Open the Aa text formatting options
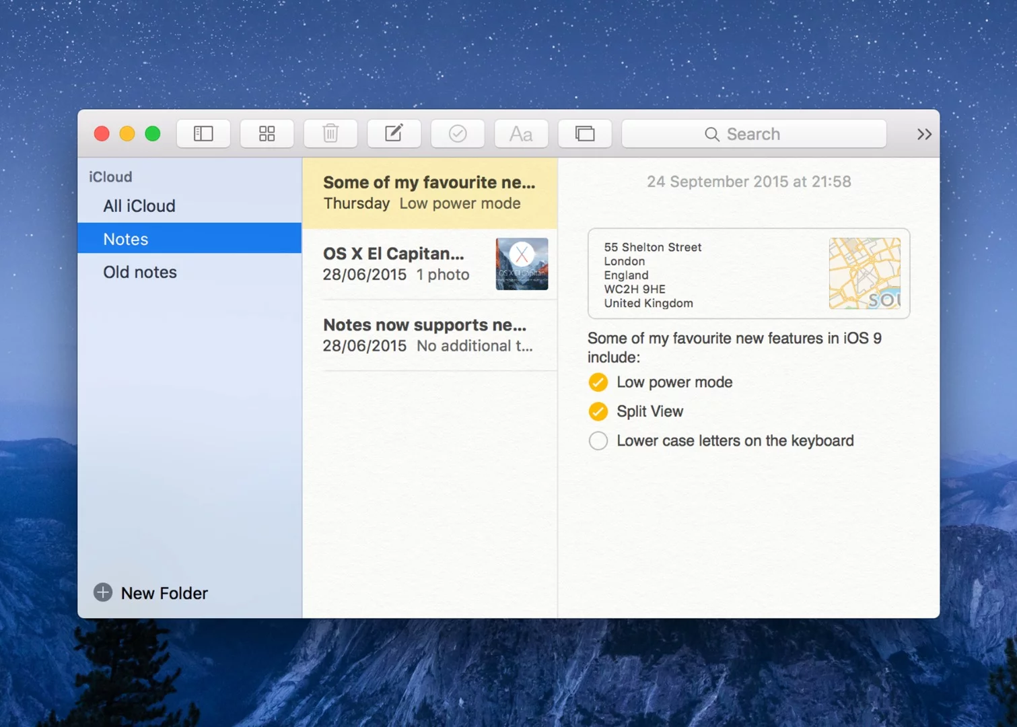 tap(520, 133)
